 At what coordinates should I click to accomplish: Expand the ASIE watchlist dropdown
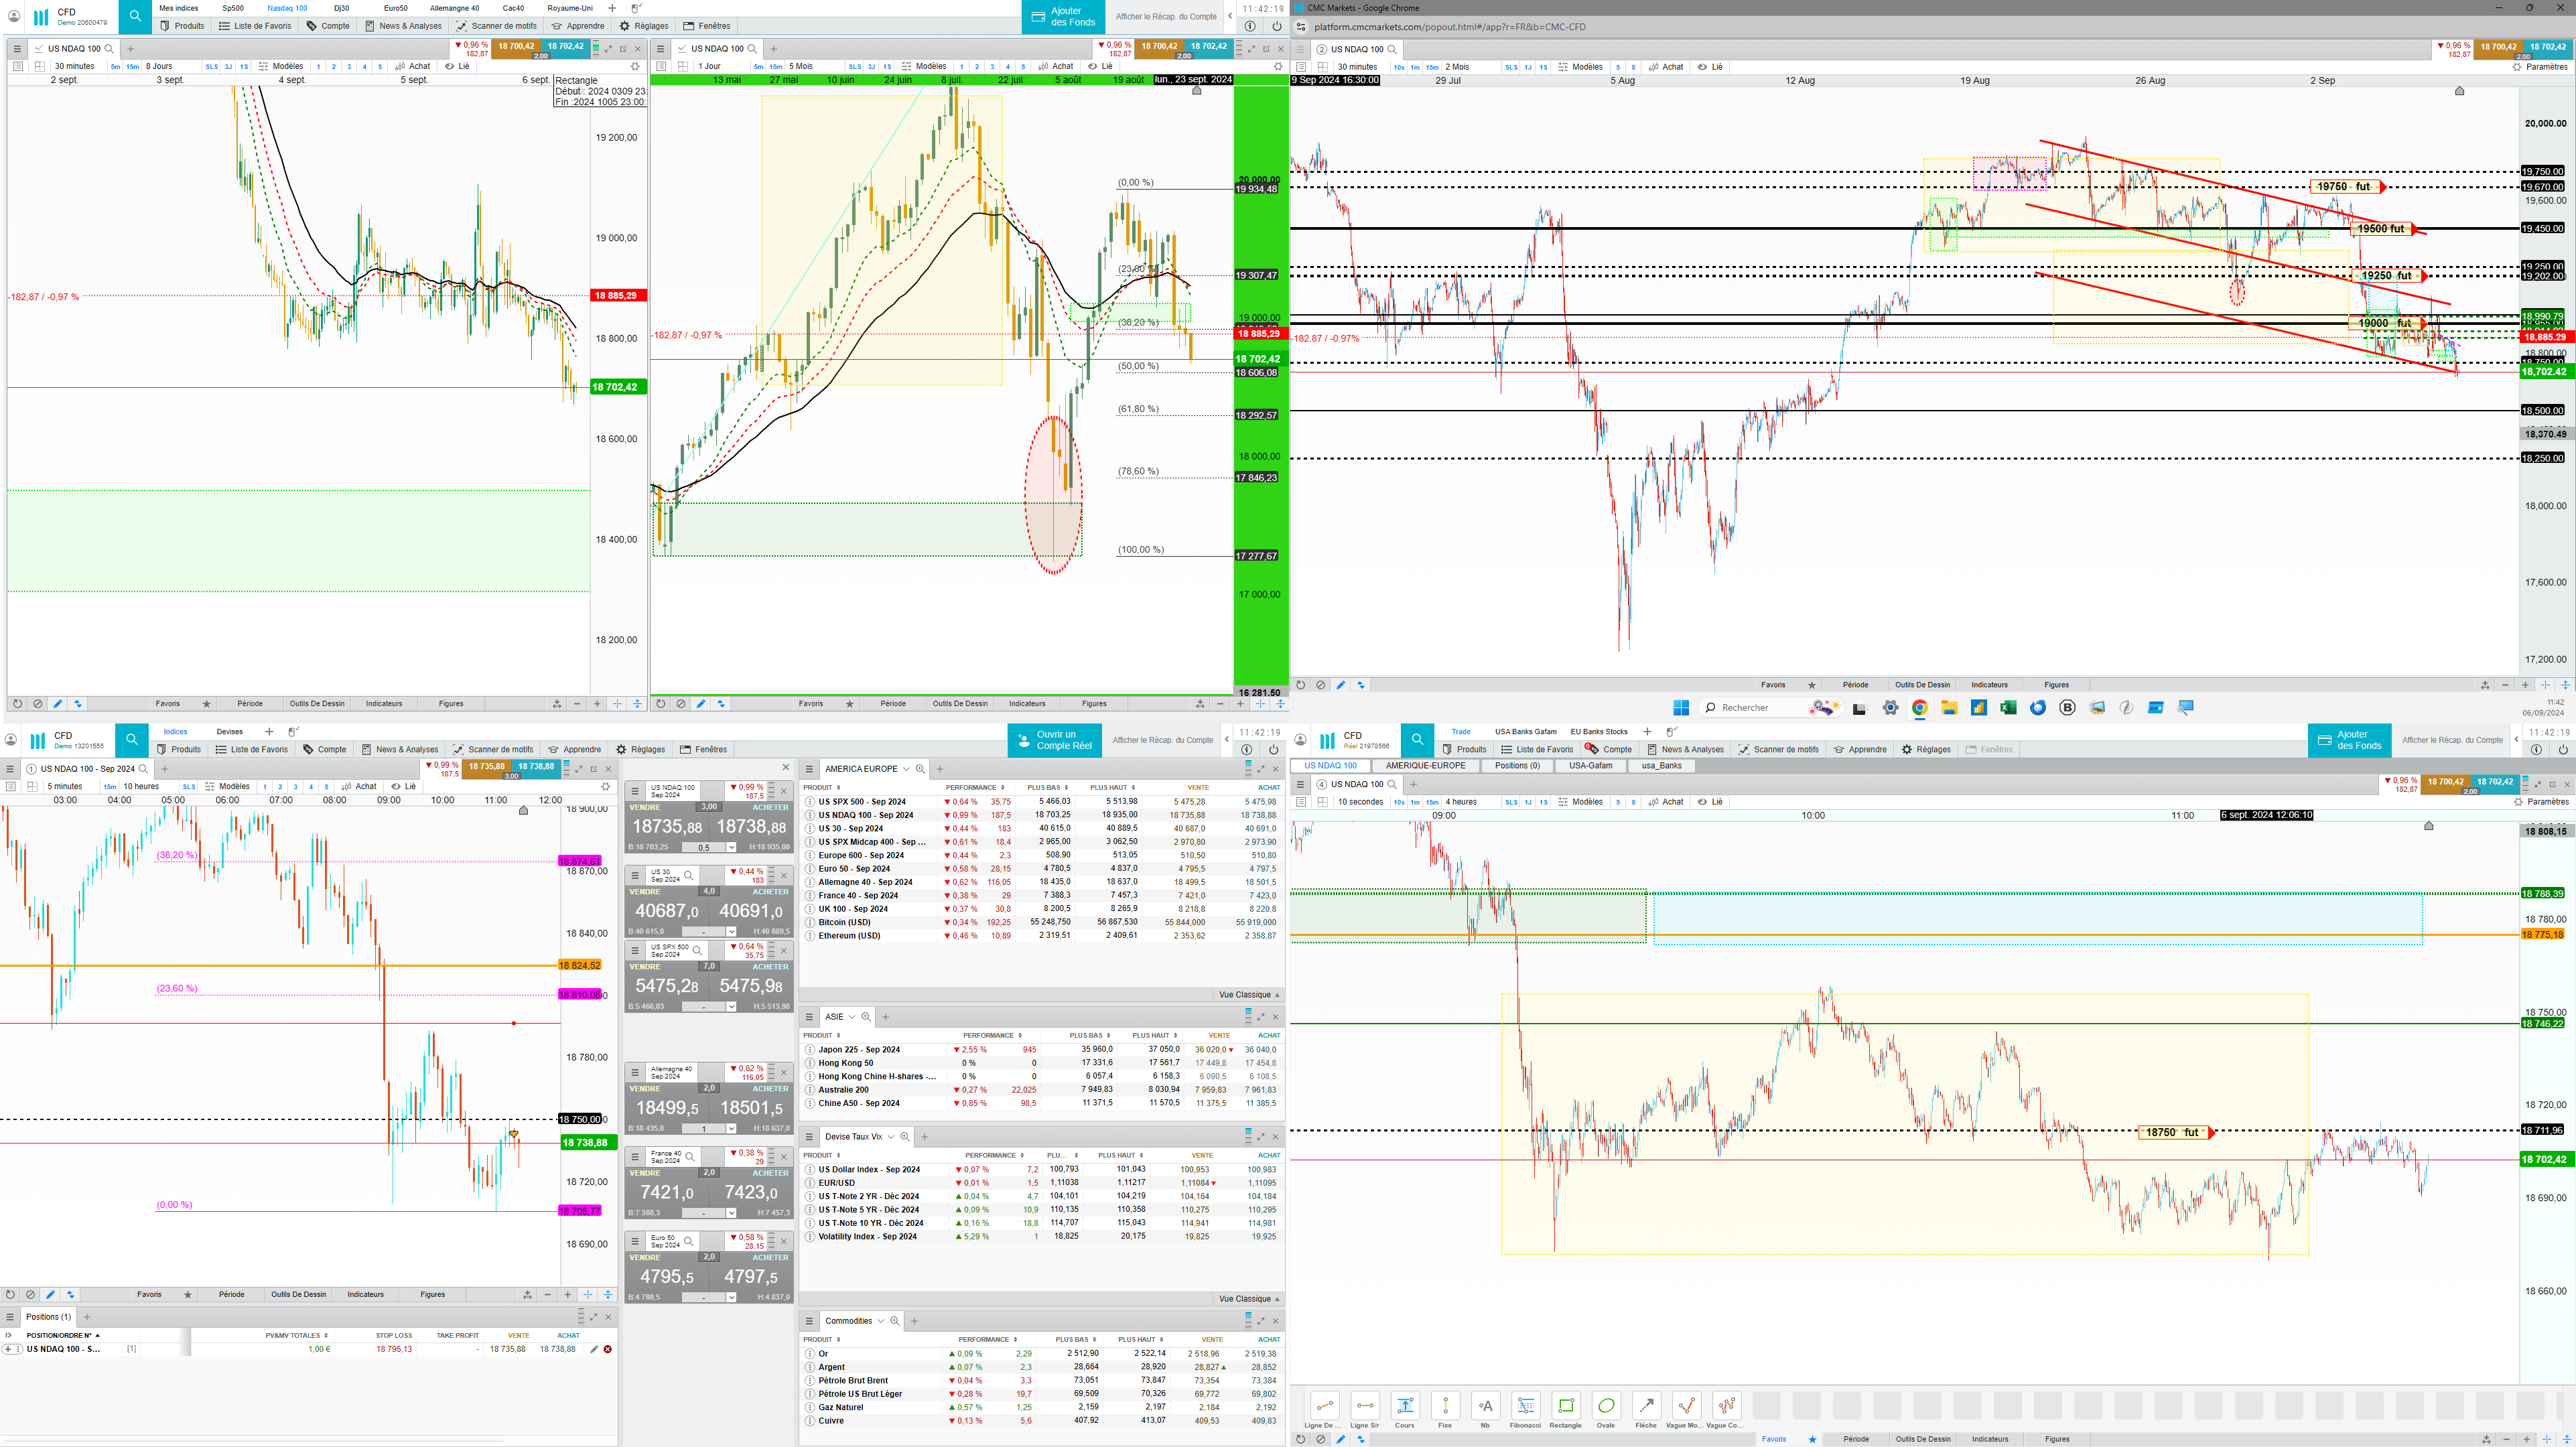pyautogui.click(x=852, y=1017)
